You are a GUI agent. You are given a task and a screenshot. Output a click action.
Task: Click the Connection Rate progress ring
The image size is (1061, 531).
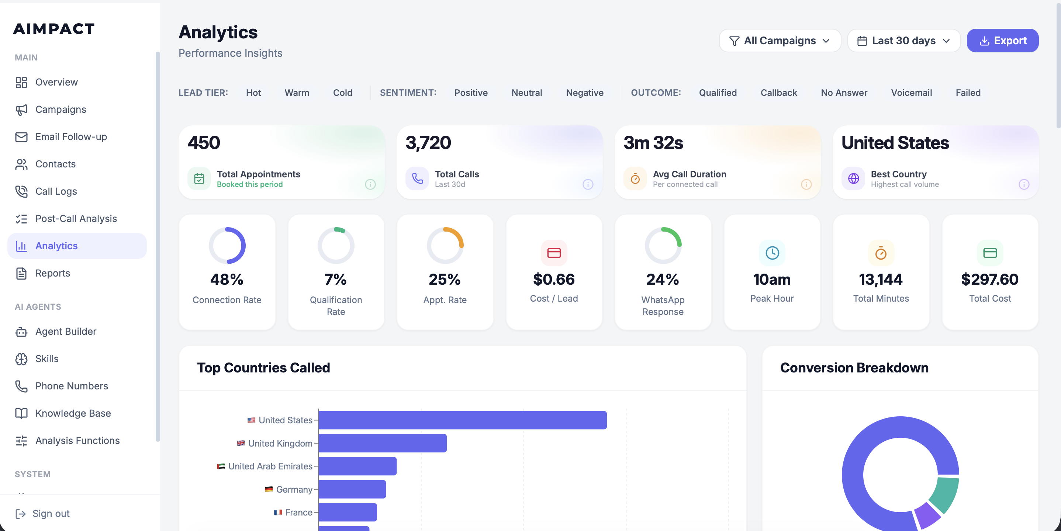coord(227,246)
